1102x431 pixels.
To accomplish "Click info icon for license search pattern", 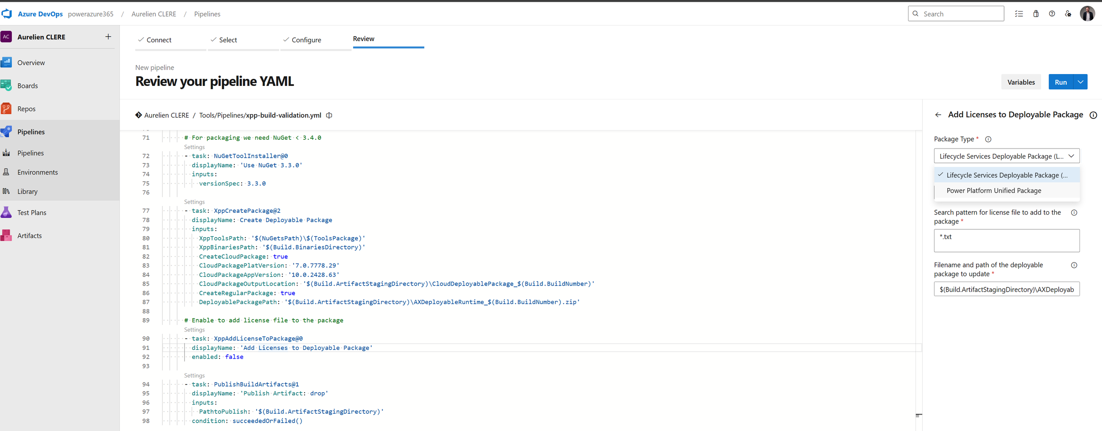I will click(x=1074, y=212).
